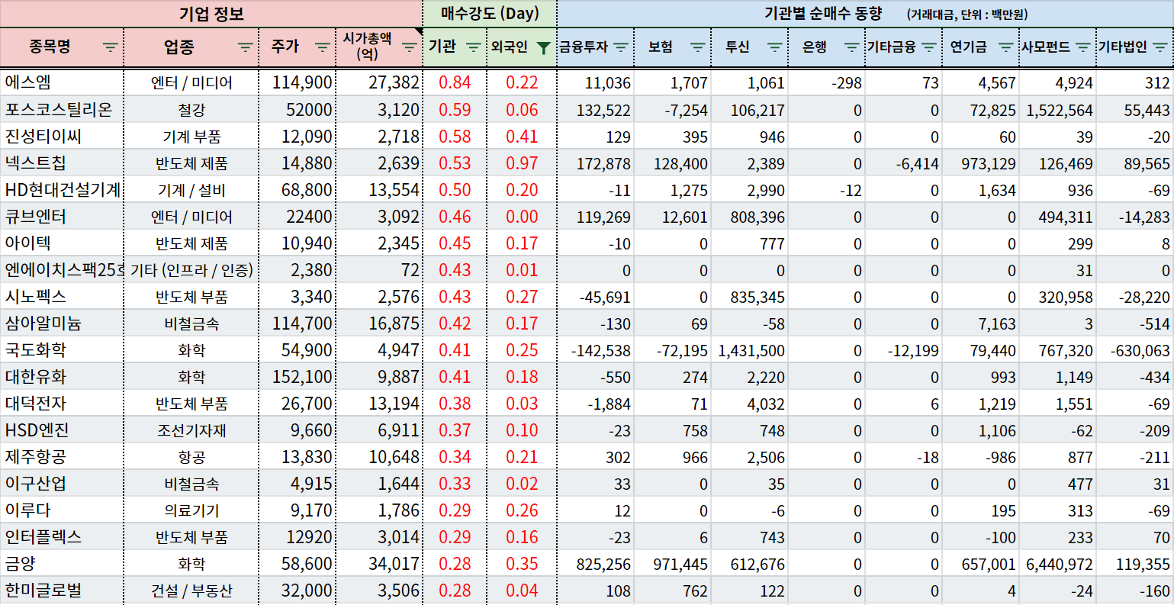Click the active funnel filter icon on 외국인
This screenshot has height=605, width=1174.
(x=543, y=47)
